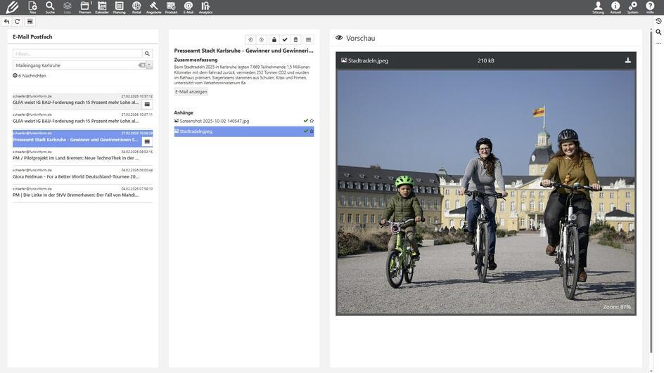Go to previous email with left circle arrow
664x373 pixels.
click(x=250, y=40)
